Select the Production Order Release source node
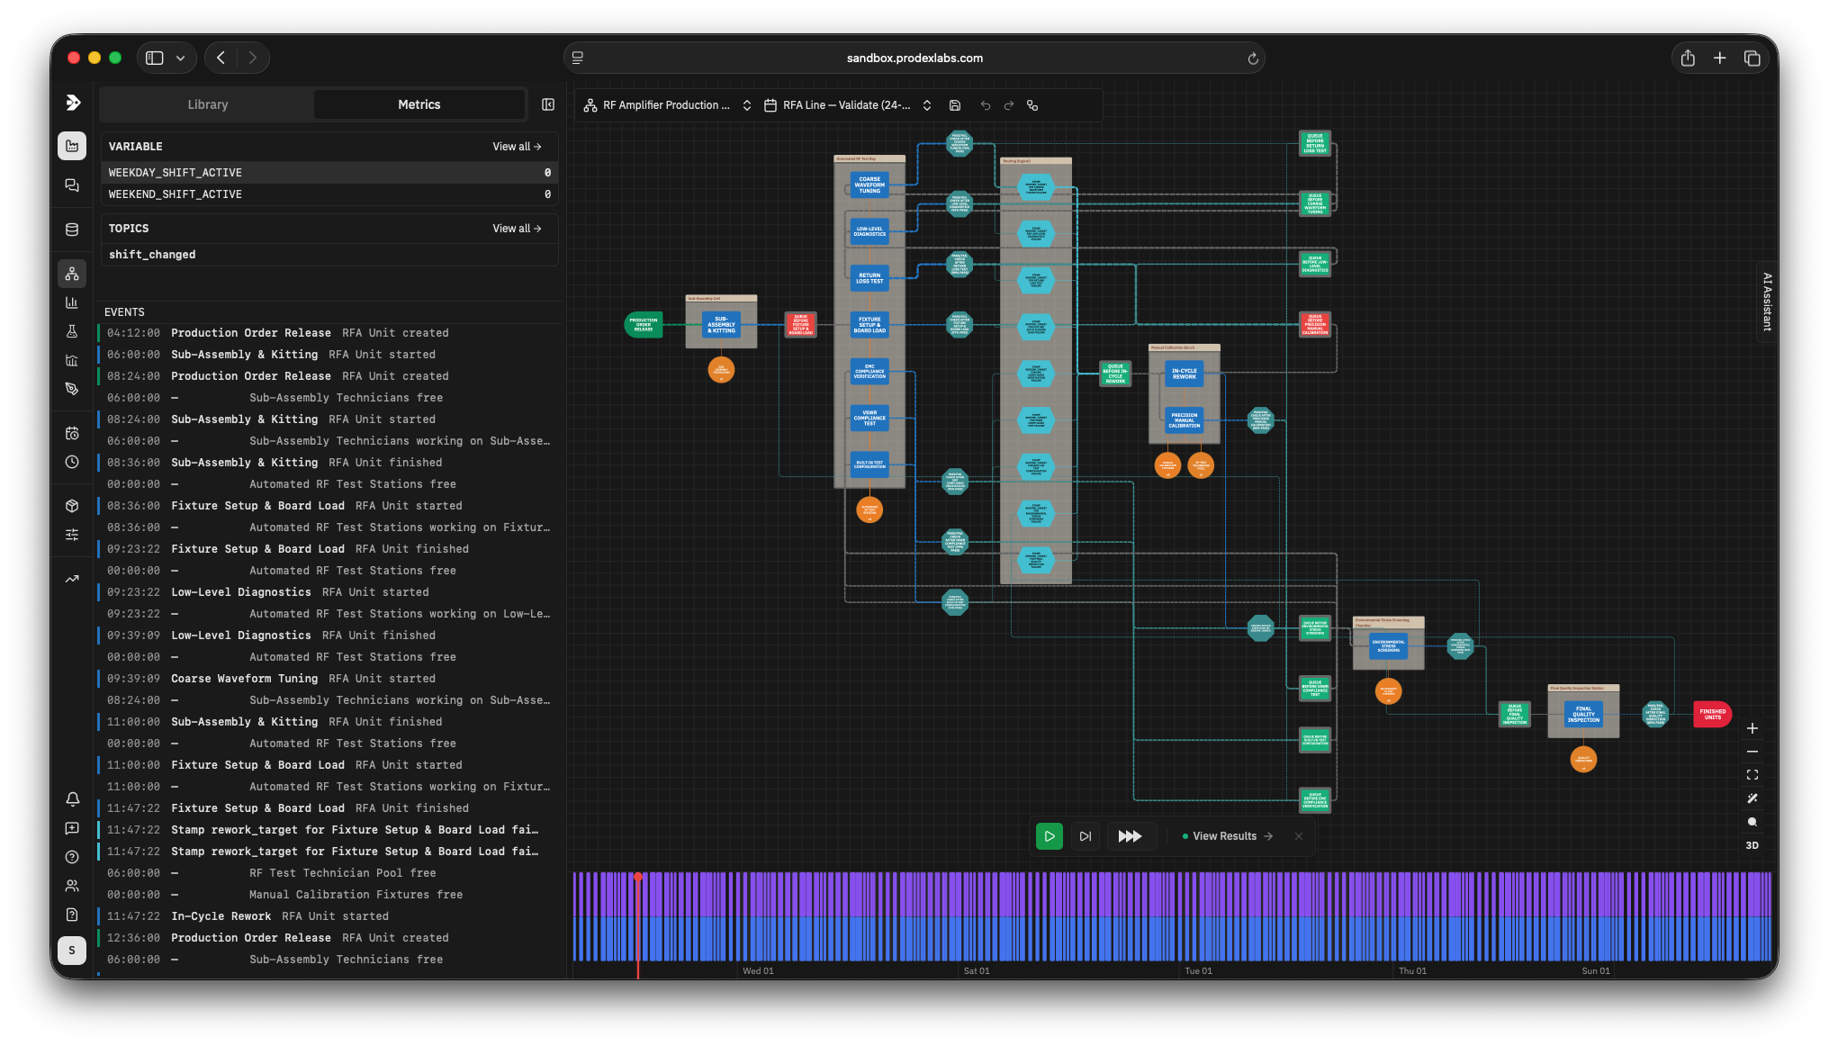 644,325
